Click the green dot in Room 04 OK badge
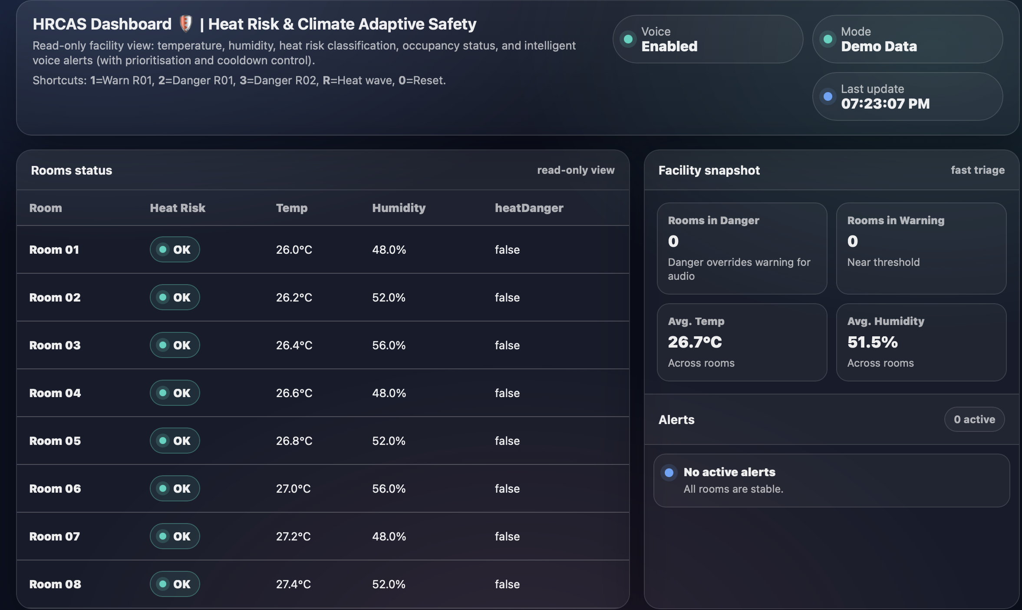 click(163, 393)
